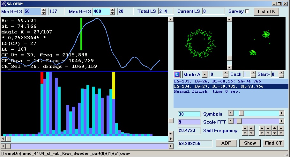
Task: Click the spectrum panel vertical scrollbar down arrow
Action: (171, 133)
